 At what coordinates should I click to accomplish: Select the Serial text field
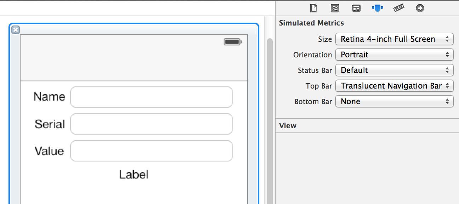click(152, 124)
